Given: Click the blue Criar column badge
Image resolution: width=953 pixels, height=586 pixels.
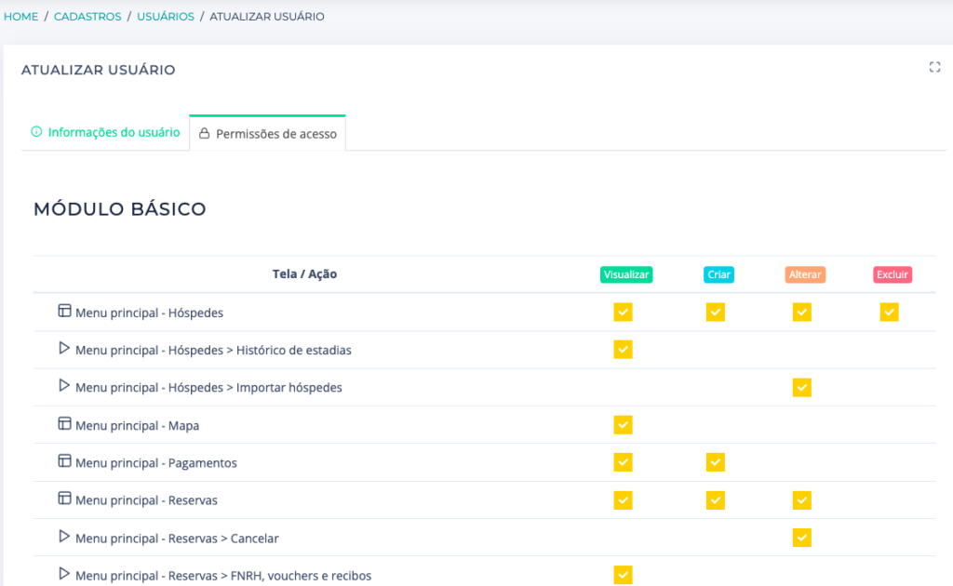Looking at the screenshot, I should pyautogui.click(x=719, y=274).
